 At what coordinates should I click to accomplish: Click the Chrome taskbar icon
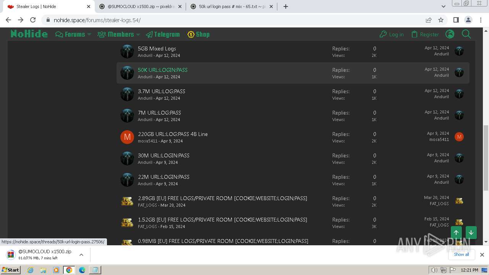click(69, 270)
